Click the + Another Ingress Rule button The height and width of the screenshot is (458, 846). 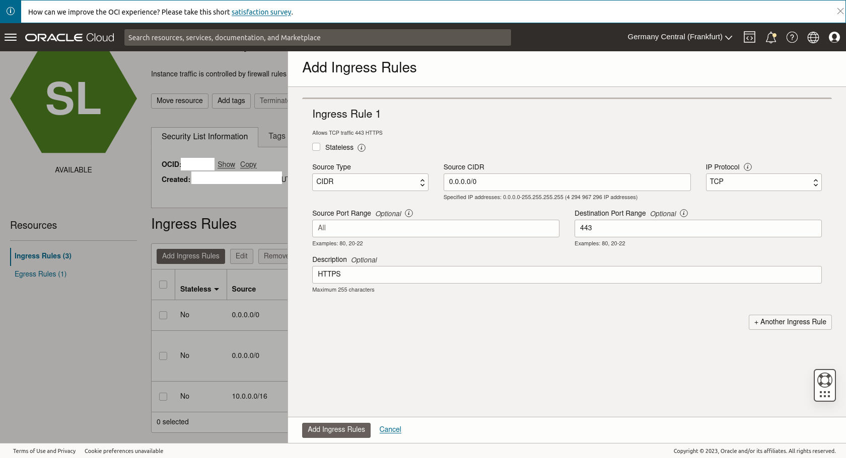(x=790, y=322)
